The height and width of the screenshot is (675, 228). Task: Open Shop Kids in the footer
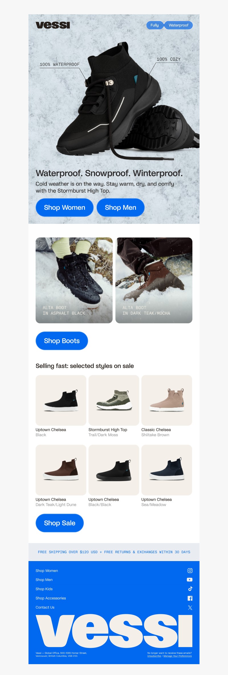tap(44, 589)
